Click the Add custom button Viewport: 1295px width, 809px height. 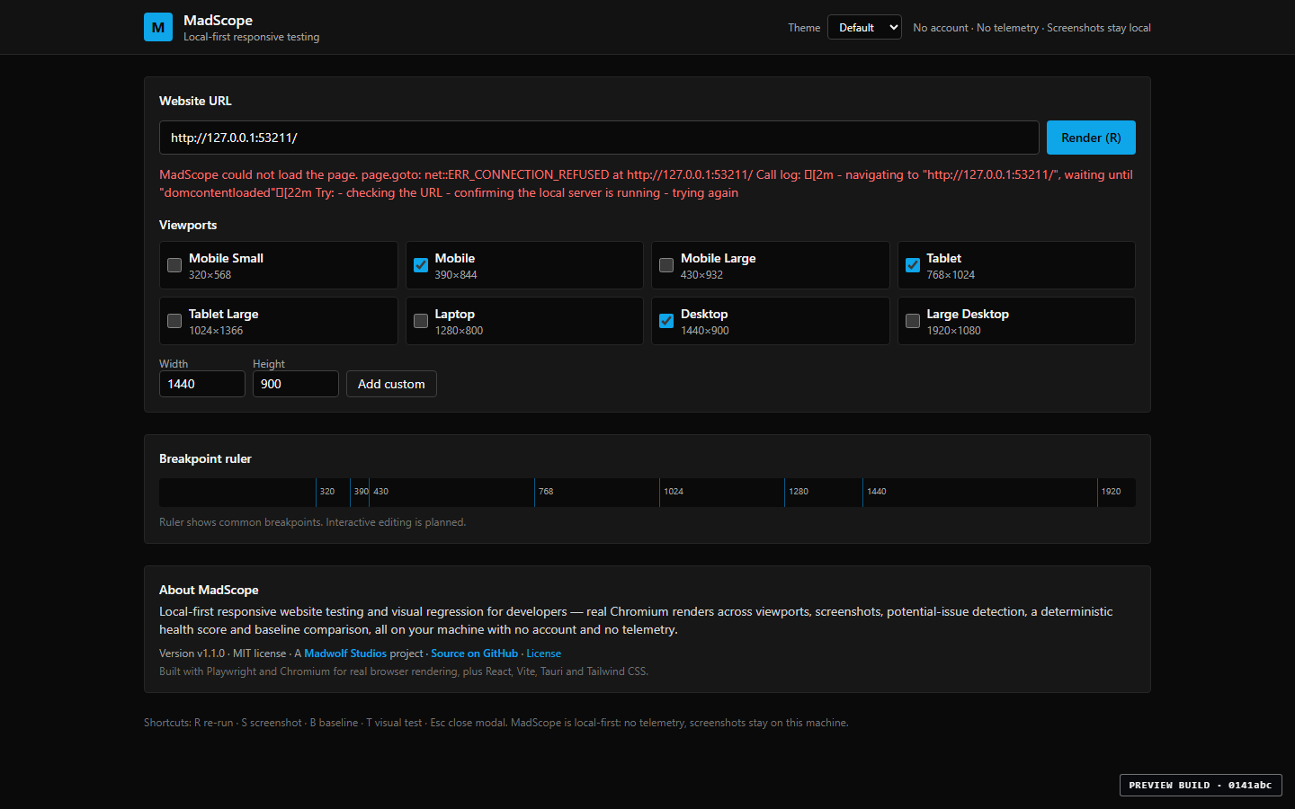click(x=391, y=384)
